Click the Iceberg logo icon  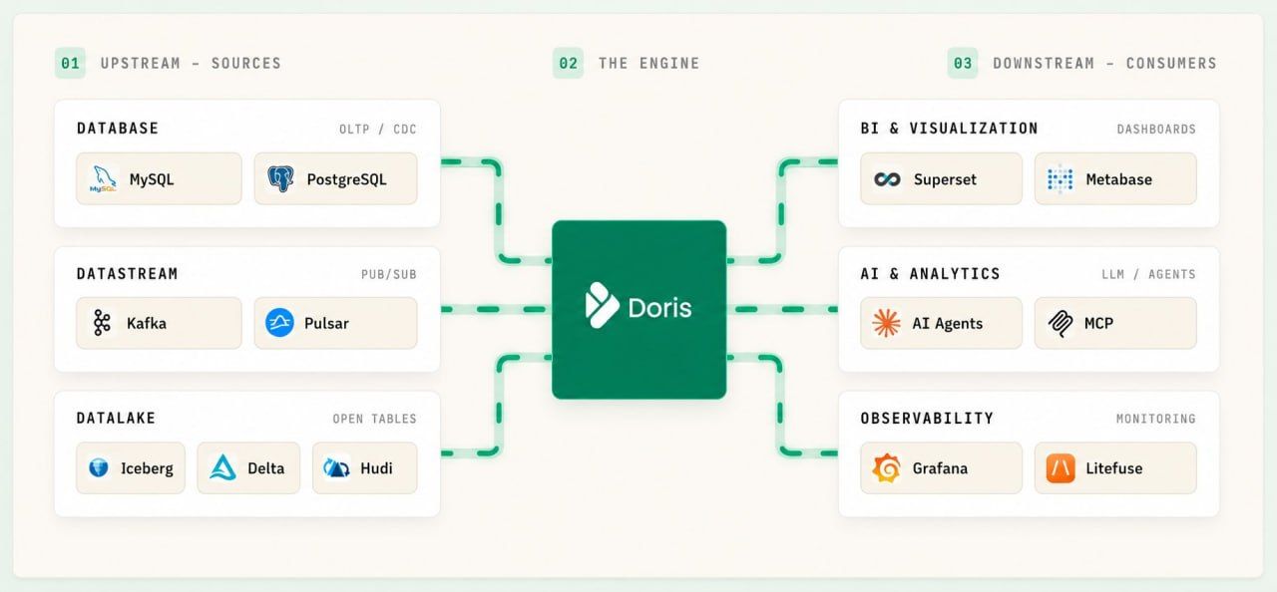pyautogui.click(x=98, y=467)
